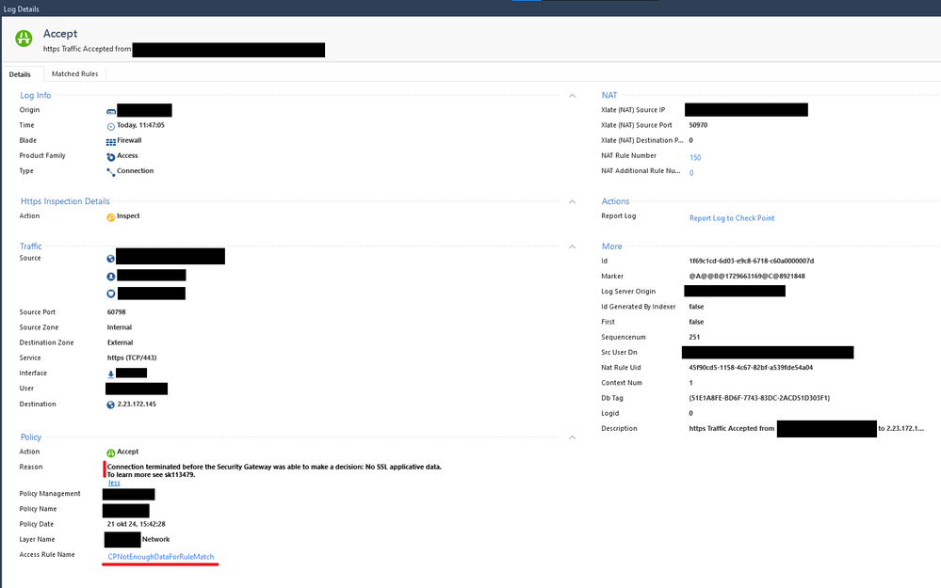Open the CPNotEnoughDataForRuleMatch access rule link
This screenshot has height=588, width=941.
tap(160, 557)
